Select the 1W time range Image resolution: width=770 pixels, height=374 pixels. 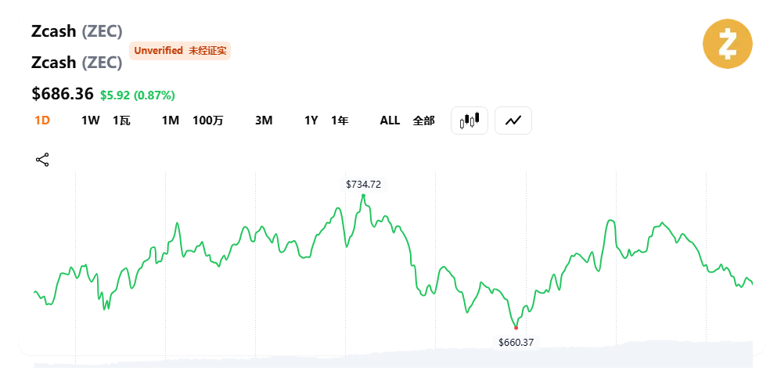(x=91, y=120)
